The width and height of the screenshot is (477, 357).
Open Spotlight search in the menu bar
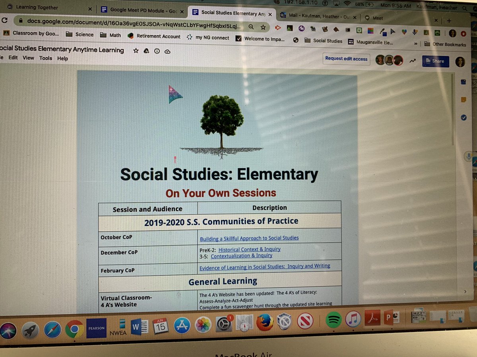click(465, 8)
